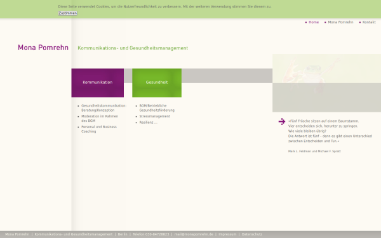The width and height of the screenshot is (381, 238).
Task: Click the Mona Pomrehn site title
Action: click(x=43, y=48)
